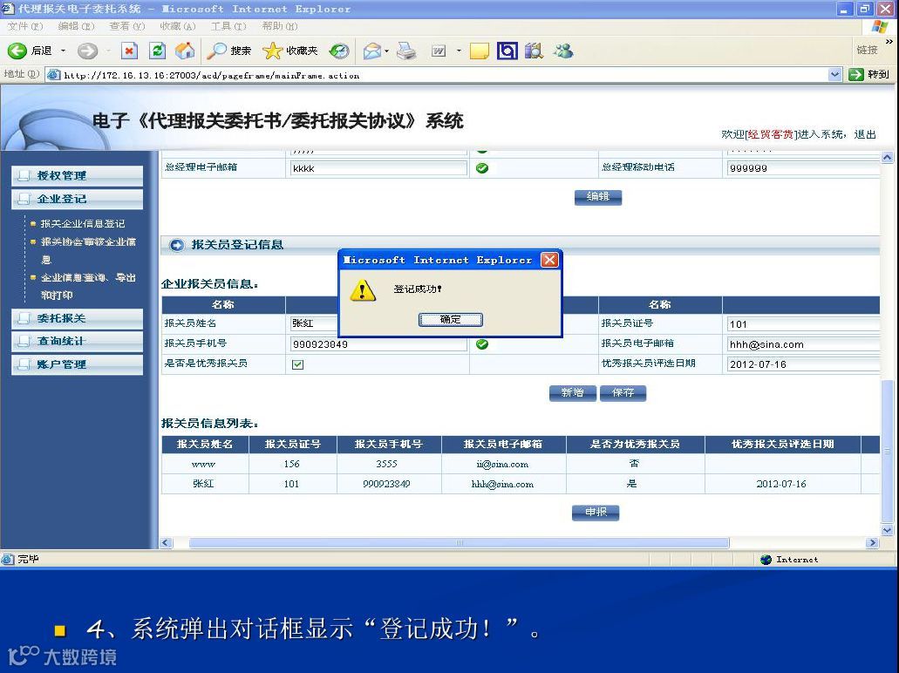Open 企业信息查询、导出和打印 sidebar link
Screen dimensions: 899x673
coord(88,286)
